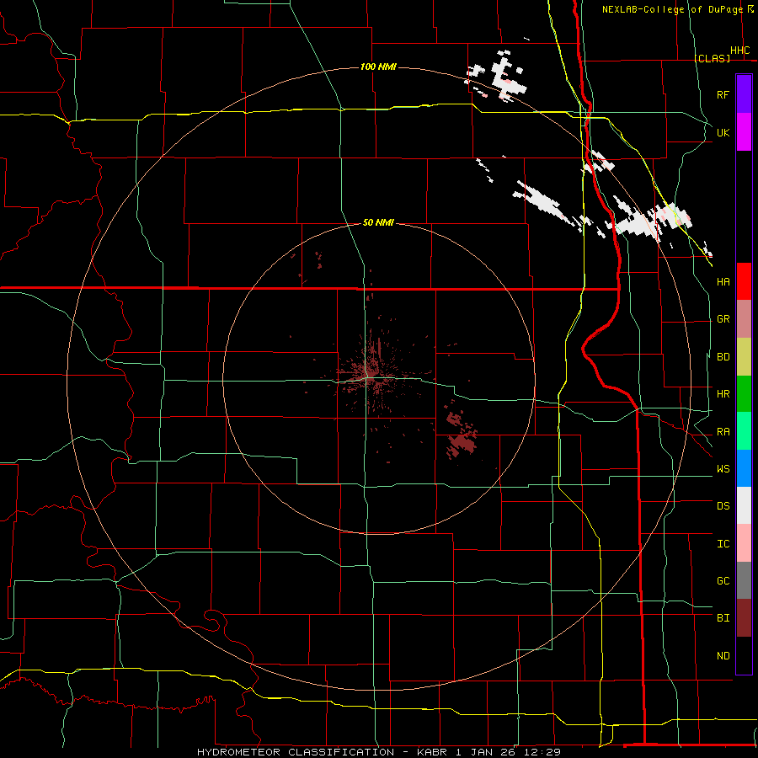Screen dimensions: 758x758
Task: Click the ND legend label
Action: (723, 656)
